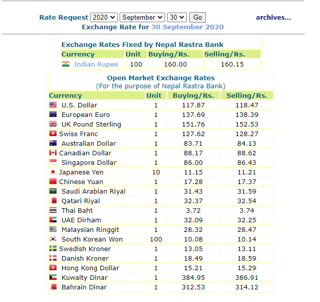
Task: Click the U.S. Dollar currency name
Action: pyautogui.click(x=79, y=105)
